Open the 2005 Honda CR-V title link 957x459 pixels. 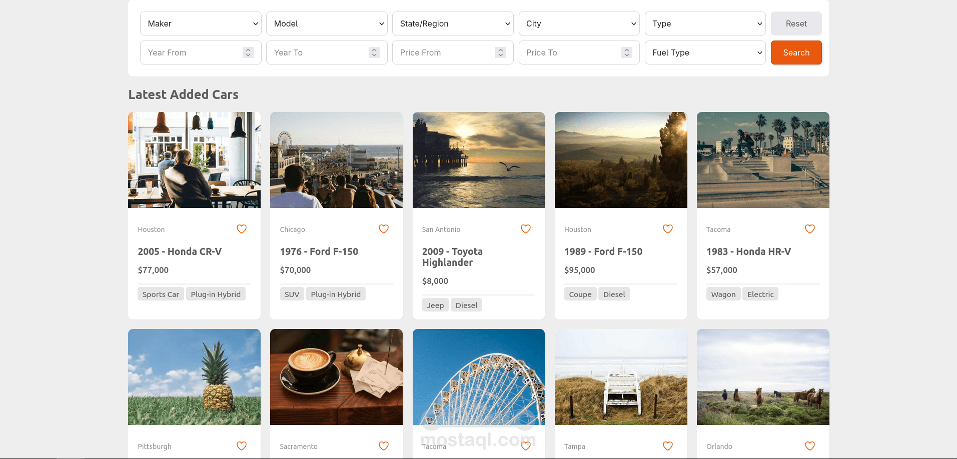point(180,251)
